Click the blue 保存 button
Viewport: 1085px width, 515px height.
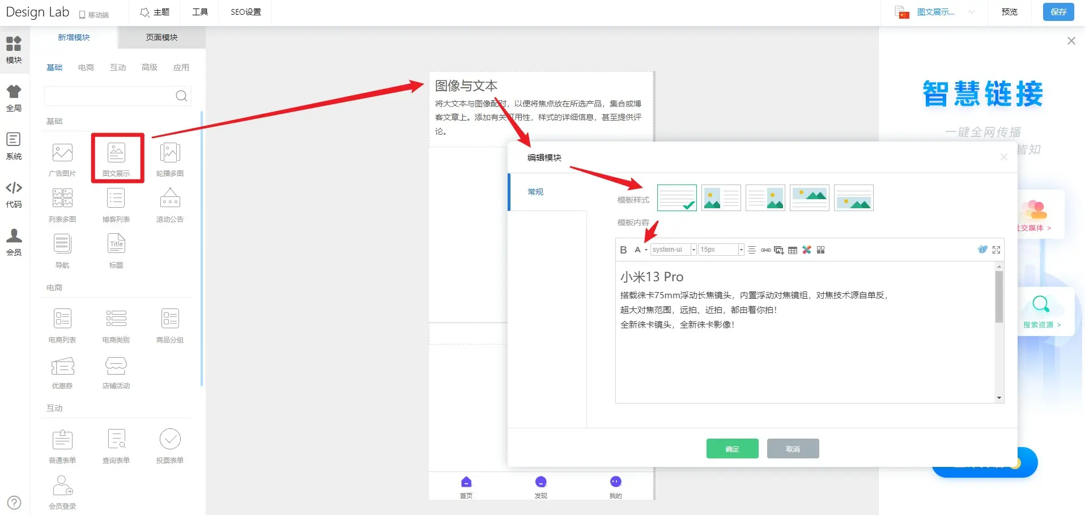pos(1058,12)
